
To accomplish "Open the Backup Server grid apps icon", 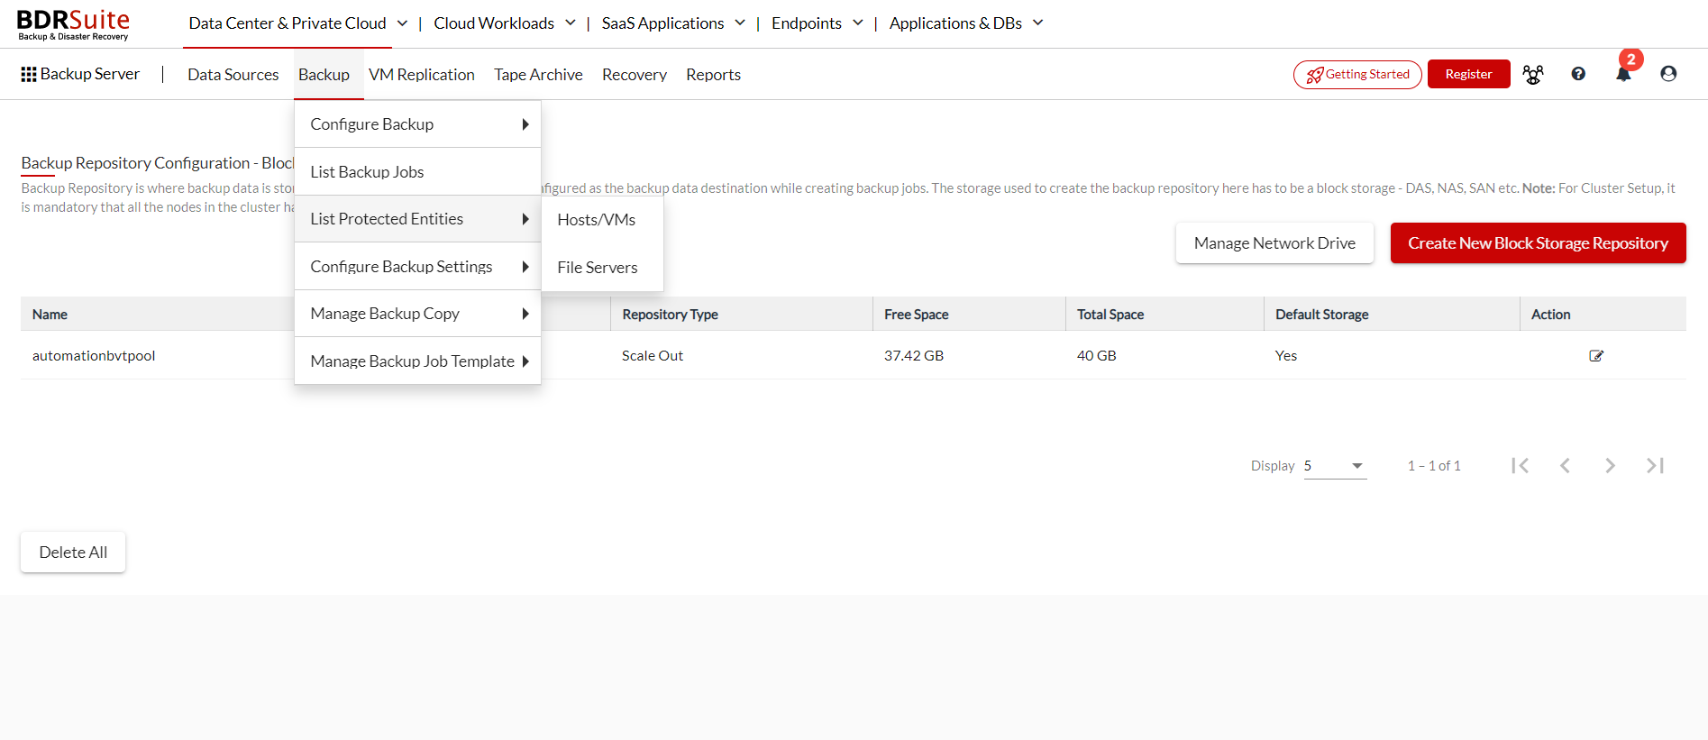I will pos(29,75).
